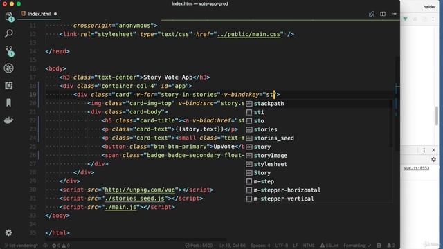This screenshot has width=443, height=249.
Task: Toggle Formatting in the status bar
Action: pos(357,246)
